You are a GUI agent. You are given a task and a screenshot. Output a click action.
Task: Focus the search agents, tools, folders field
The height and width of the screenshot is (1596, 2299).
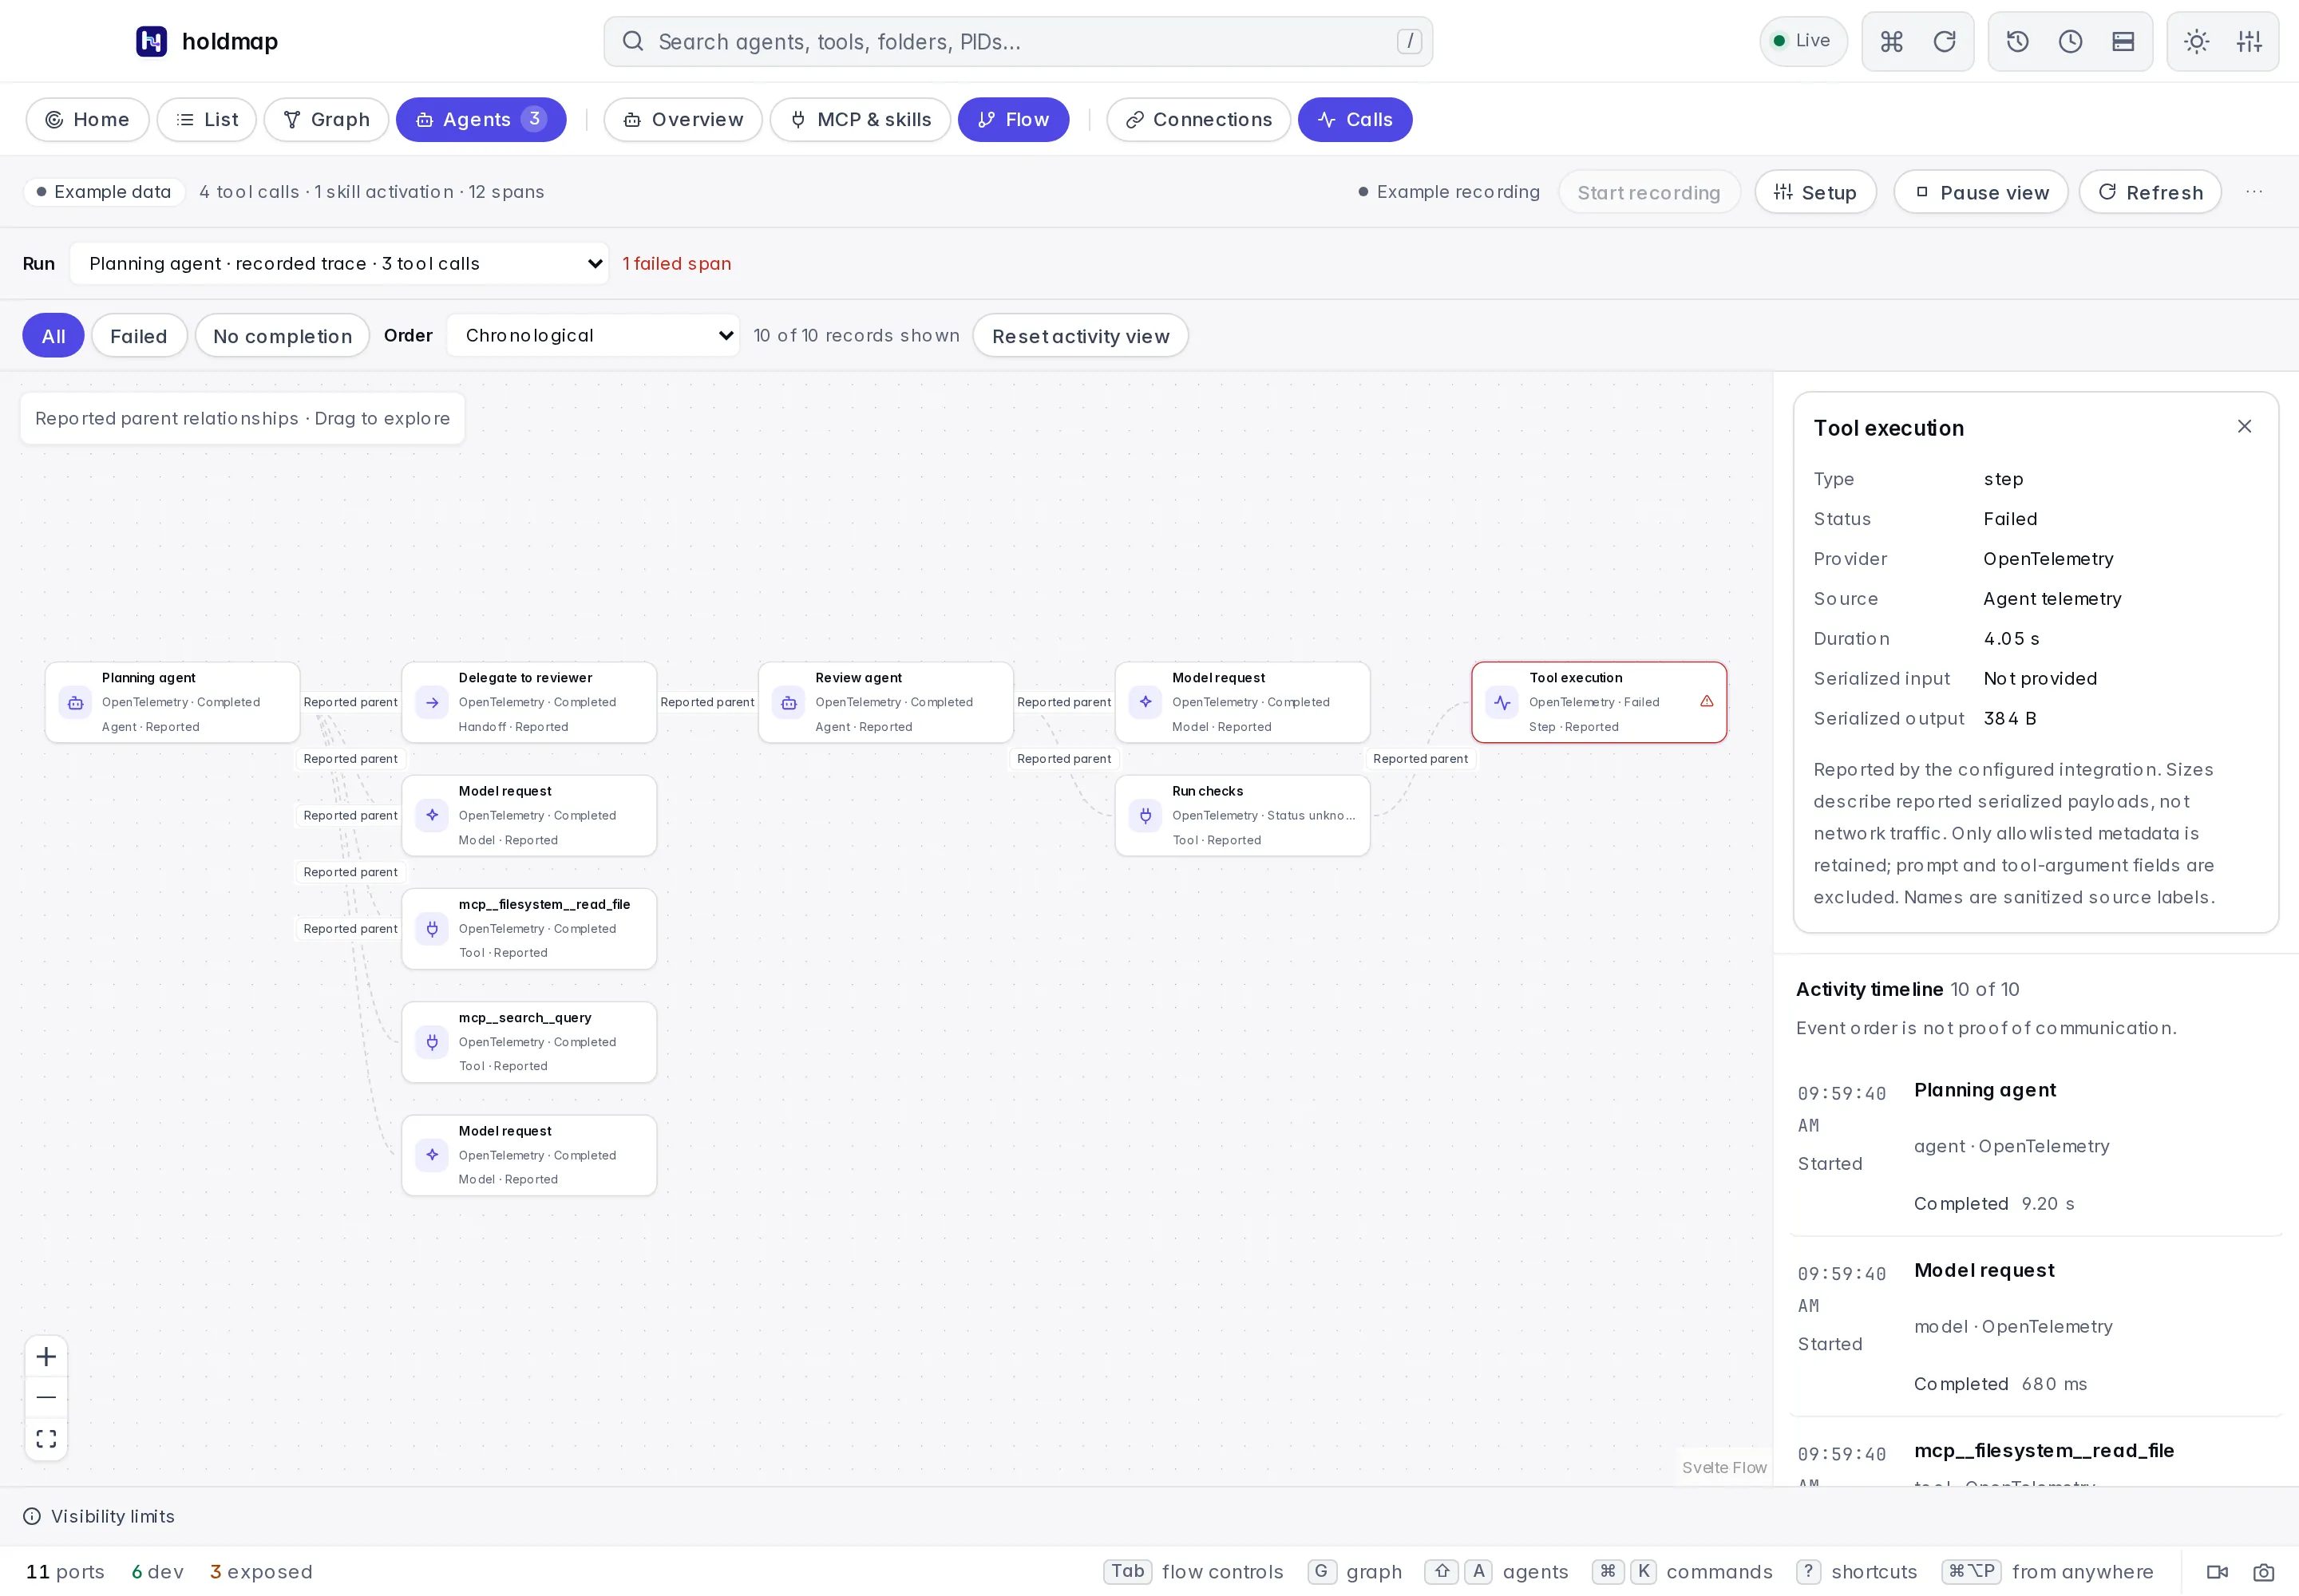(1018, 41)
